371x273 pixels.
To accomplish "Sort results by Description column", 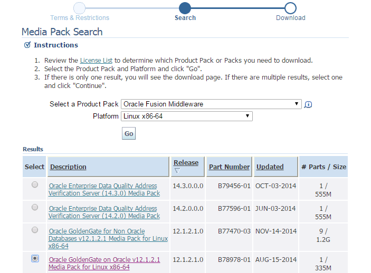I will coord(68,167).
